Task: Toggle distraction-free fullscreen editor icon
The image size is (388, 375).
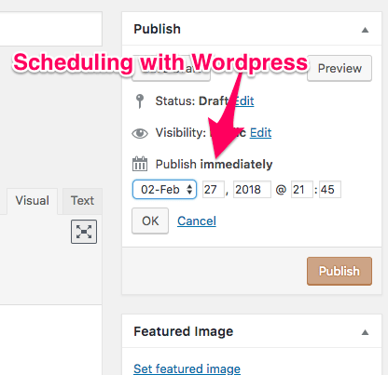Action: pyautogui.click(x=84, y=232)
